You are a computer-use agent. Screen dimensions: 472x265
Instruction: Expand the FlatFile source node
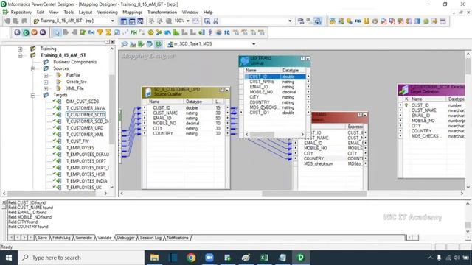coord(46,75)
